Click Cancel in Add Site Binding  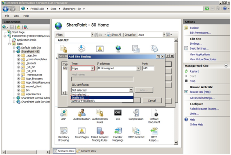tap(152, 100)
